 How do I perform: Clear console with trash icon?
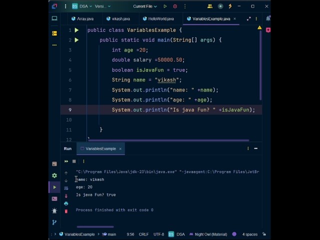66,211
